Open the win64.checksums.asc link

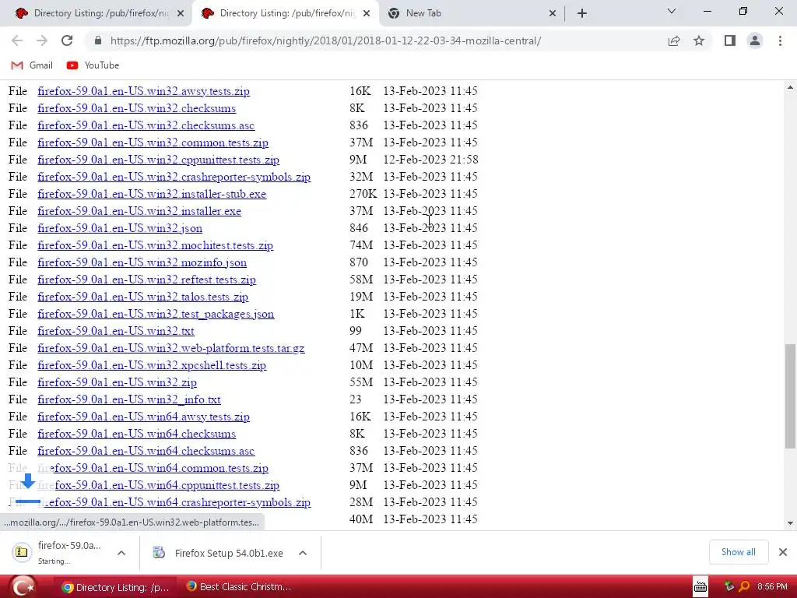(146, 451)
